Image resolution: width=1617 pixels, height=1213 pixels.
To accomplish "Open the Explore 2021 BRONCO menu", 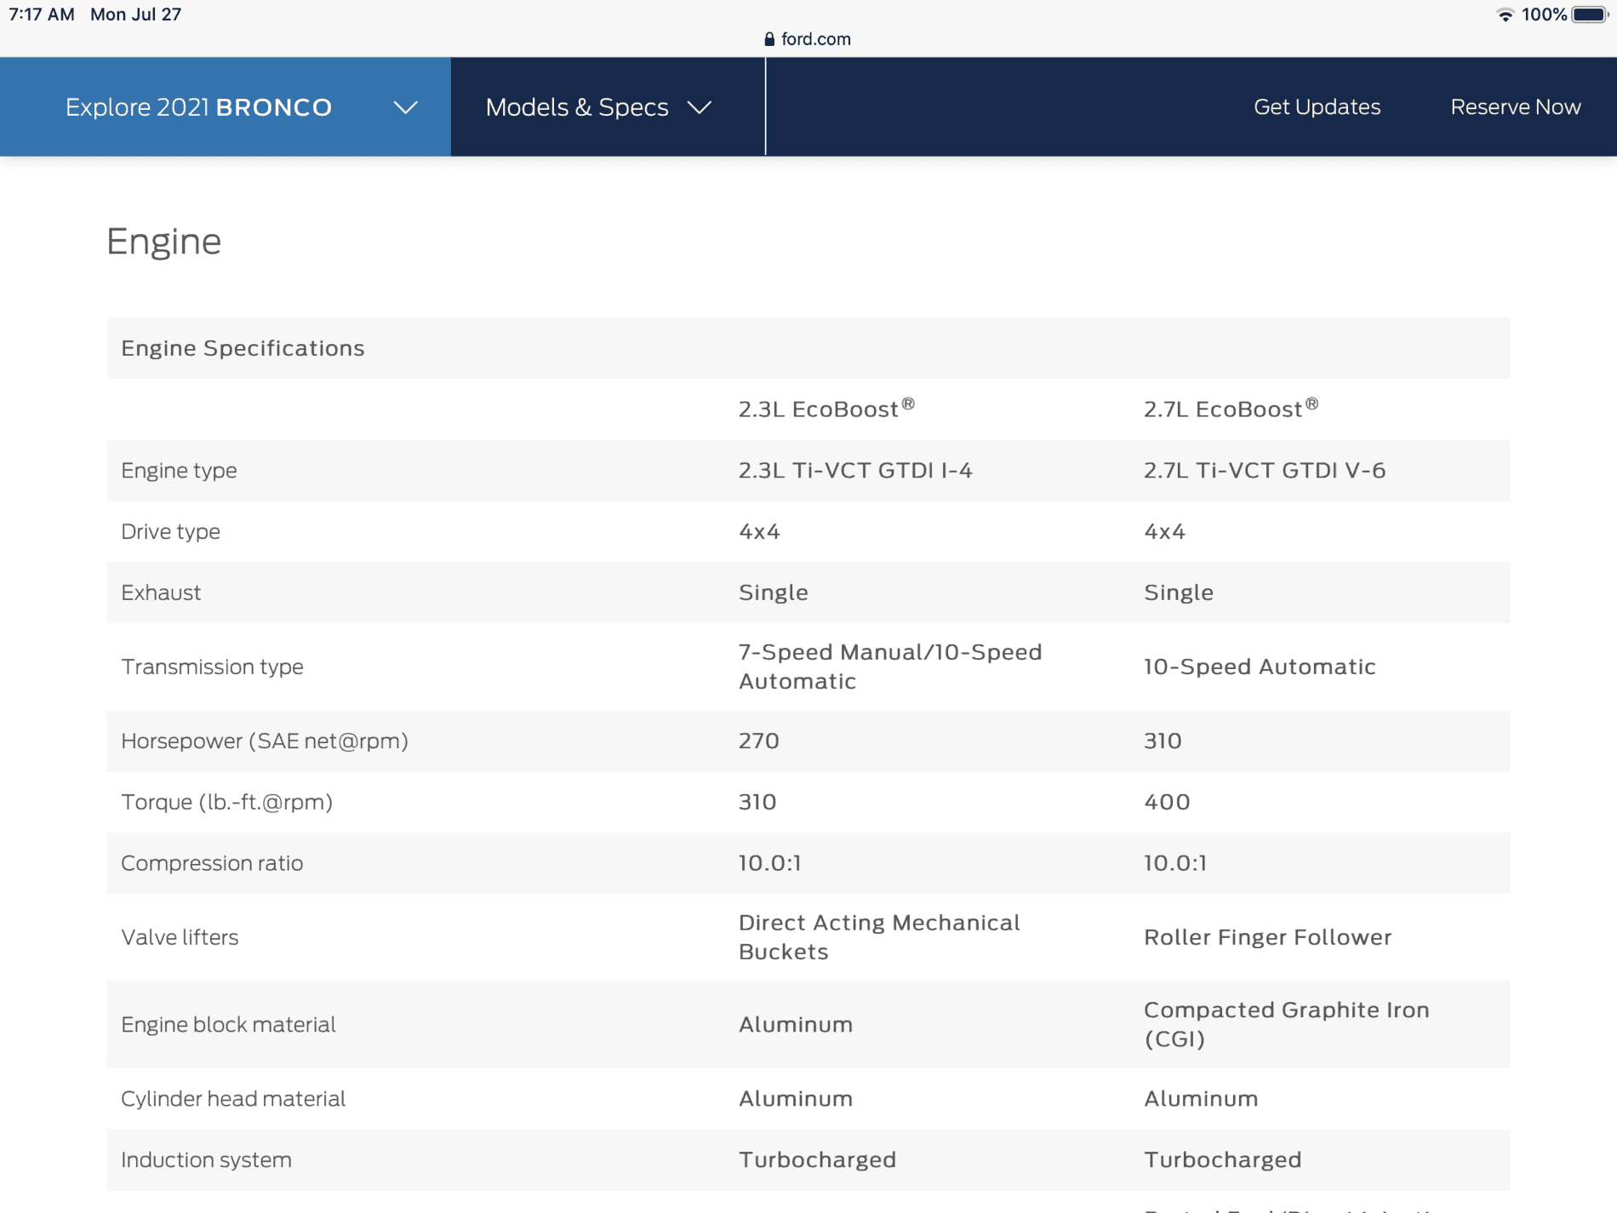I will (226, 107).
